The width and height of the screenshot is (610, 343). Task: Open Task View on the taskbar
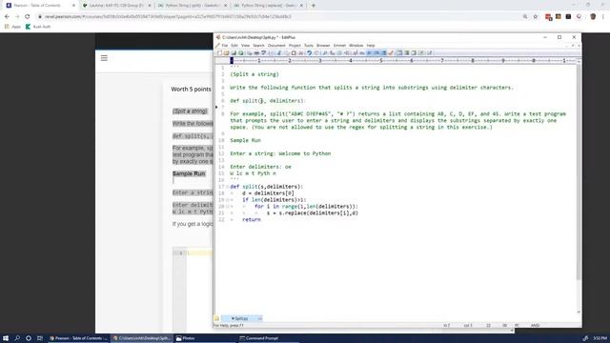(x=40, y=338)
